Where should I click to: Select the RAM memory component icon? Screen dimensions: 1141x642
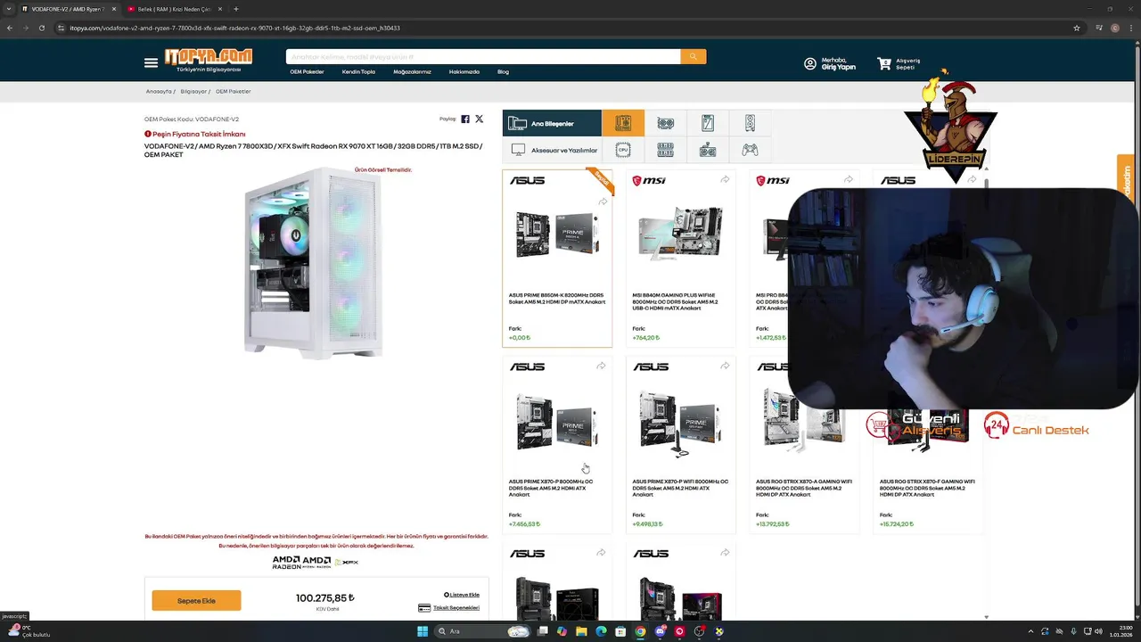pos(666,150)
